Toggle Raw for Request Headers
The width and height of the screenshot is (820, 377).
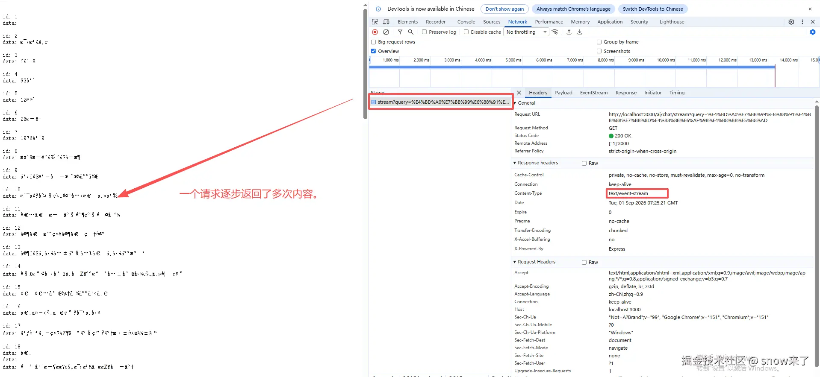584,262
